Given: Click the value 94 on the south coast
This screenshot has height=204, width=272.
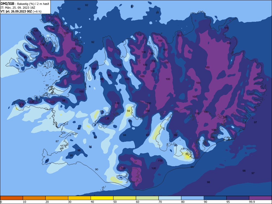Looking at the screenshot, I should pos(192,167).
